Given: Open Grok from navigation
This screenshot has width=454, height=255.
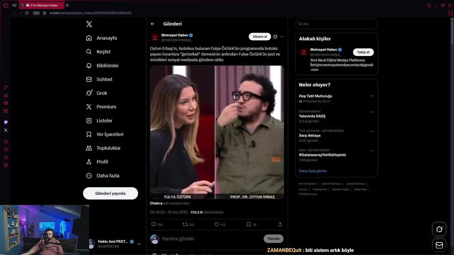Looking at the screenshot, I should (96, 93).
